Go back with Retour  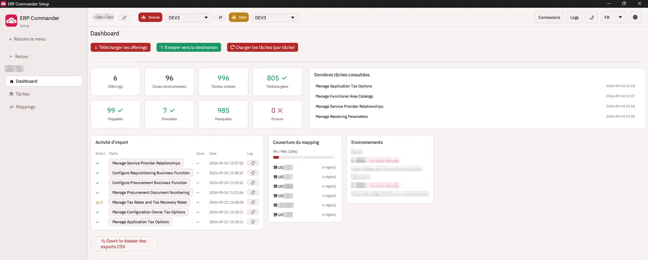(x=19, y=57)
